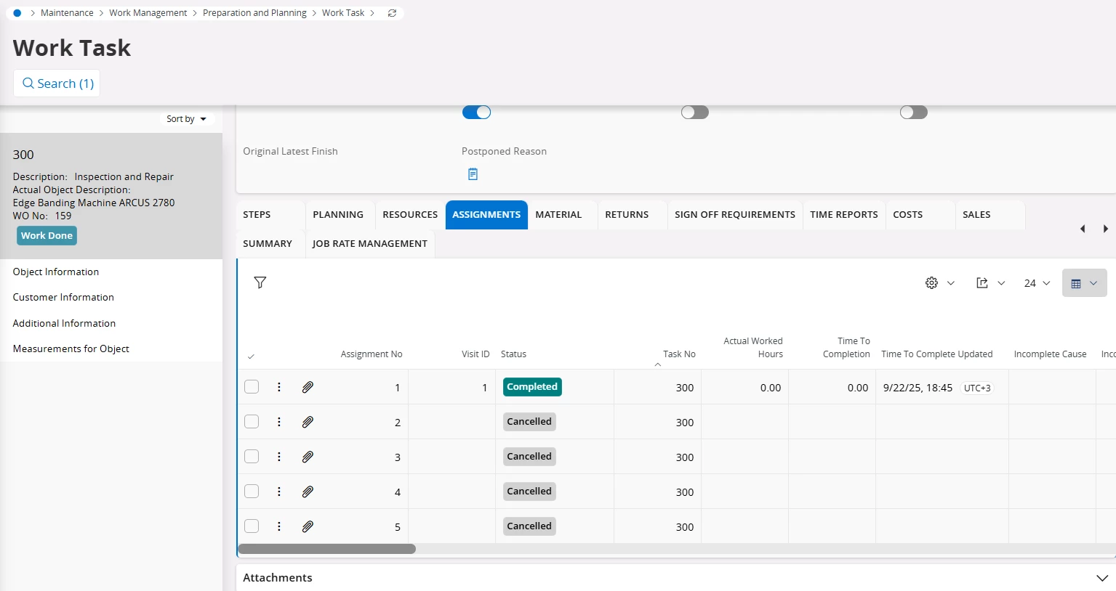This screenshot has height=591, width=1116.
Task: Select checkbox for assignment 1 row
Action: (252, 386)
